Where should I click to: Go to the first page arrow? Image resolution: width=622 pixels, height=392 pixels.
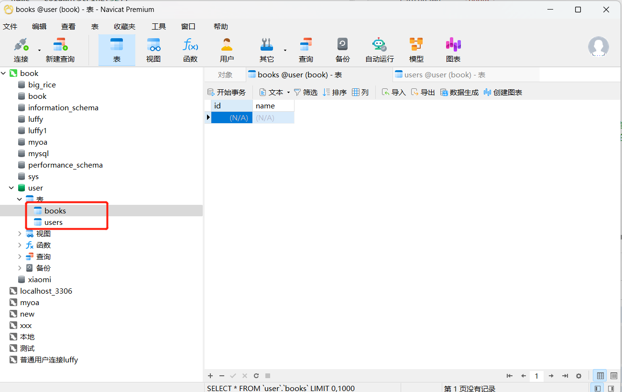(510, 376)
